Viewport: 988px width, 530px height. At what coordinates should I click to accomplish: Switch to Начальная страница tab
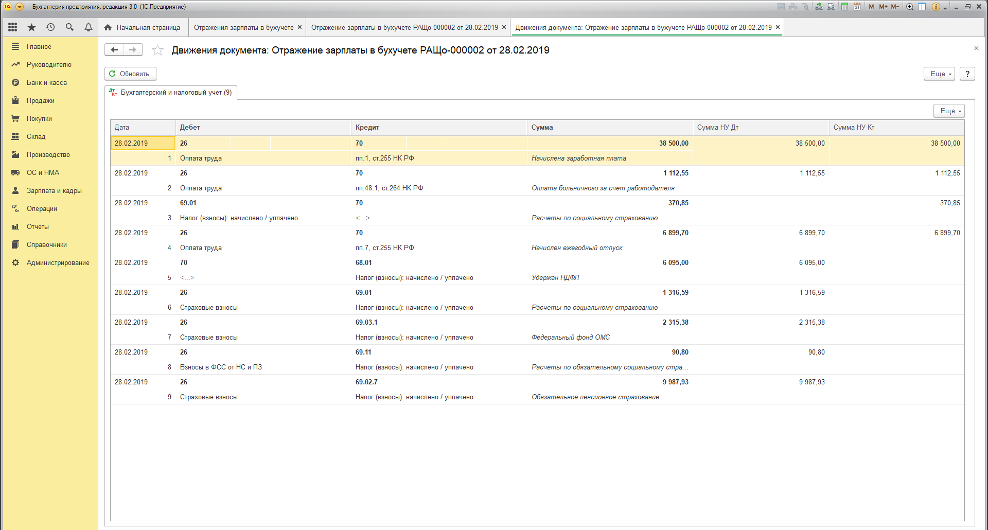(x=143, y=27)
